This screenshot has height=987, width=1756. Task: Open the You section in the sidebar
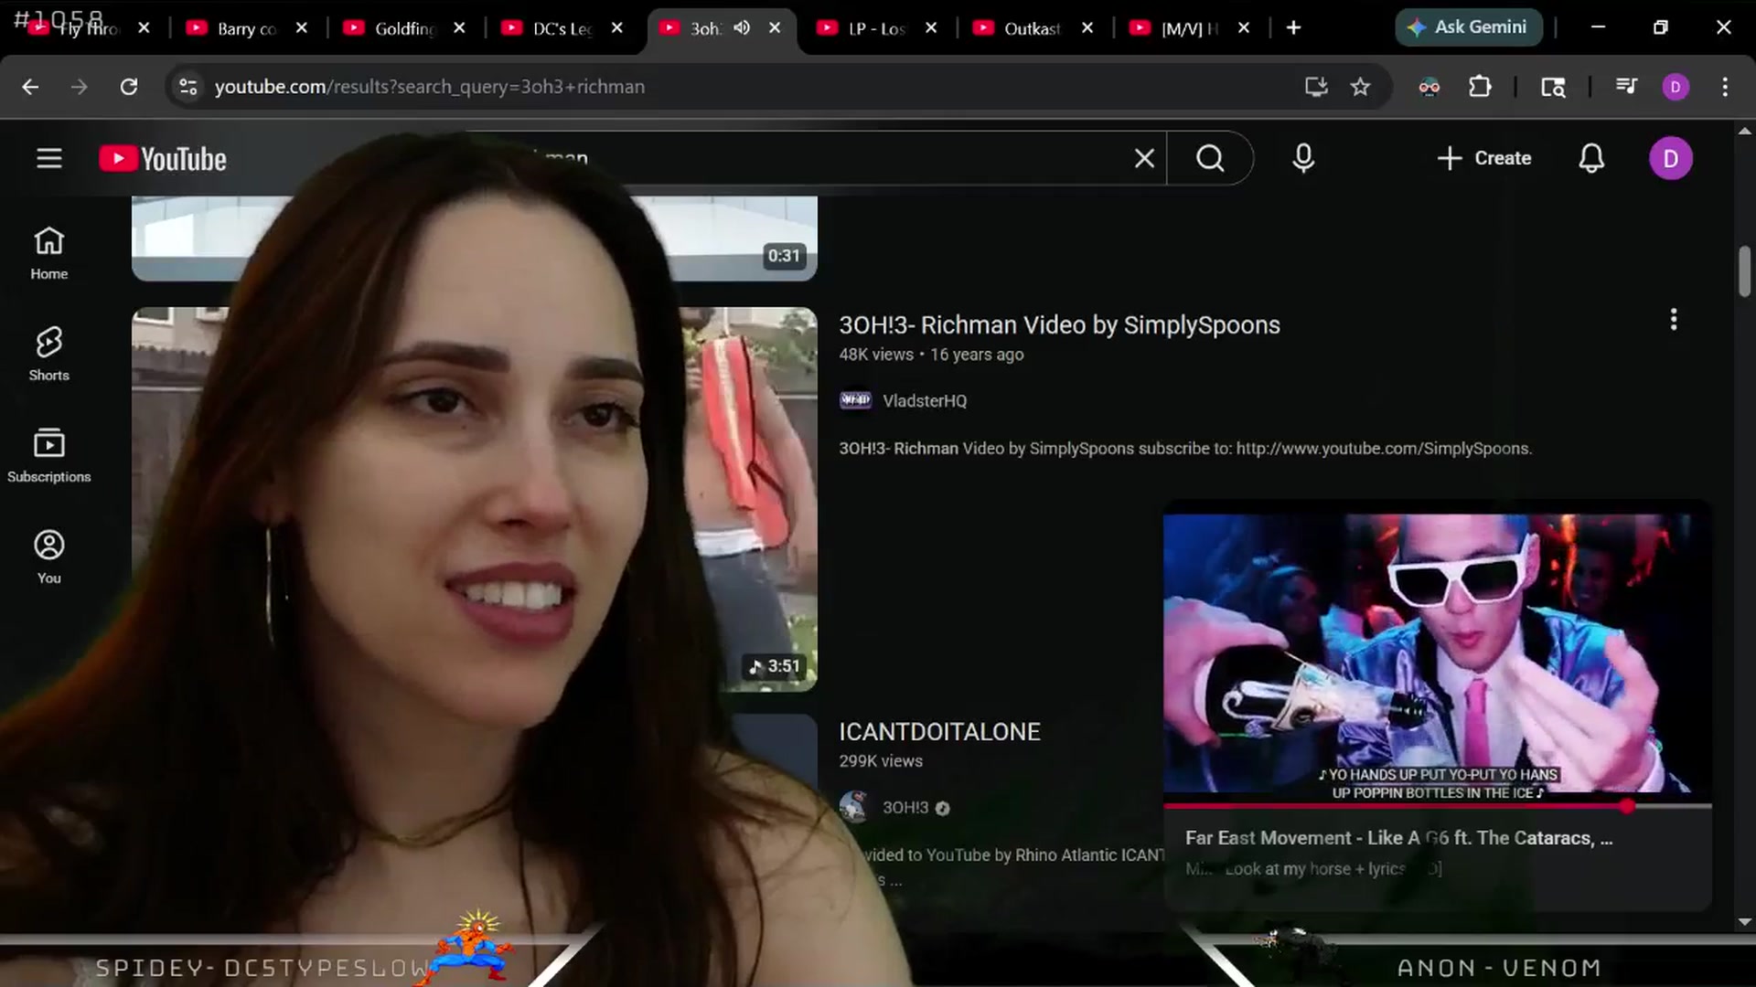(49, 557)
